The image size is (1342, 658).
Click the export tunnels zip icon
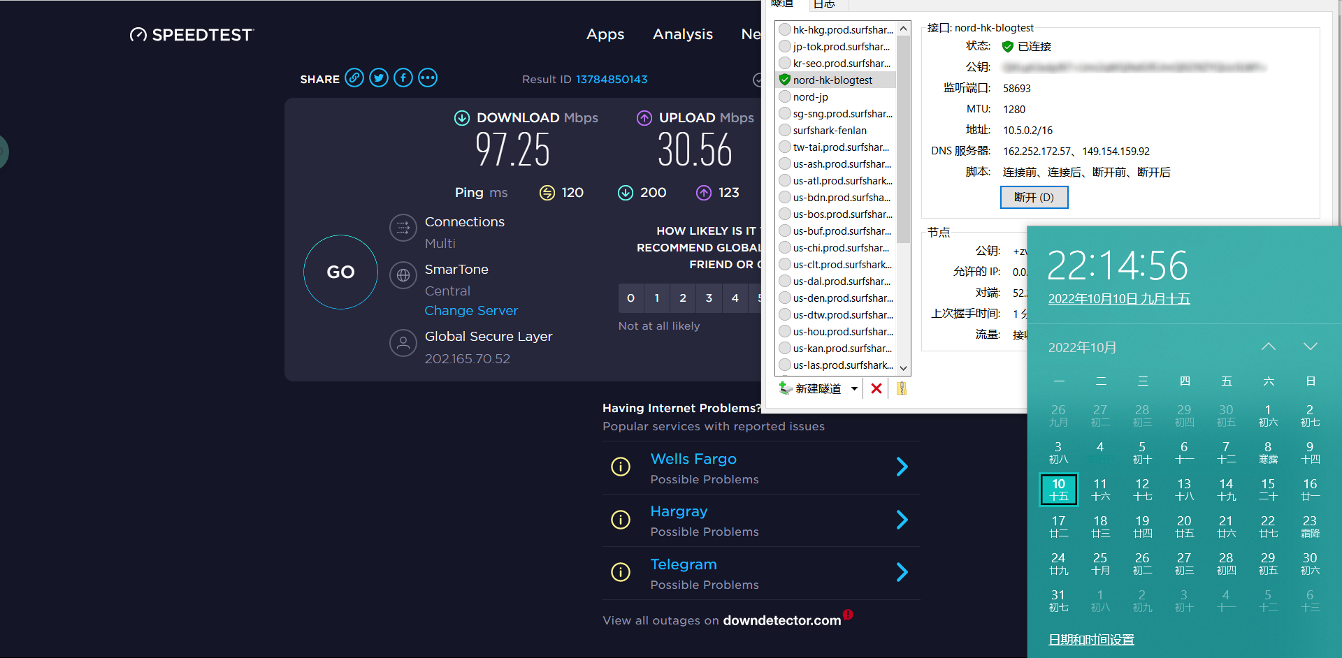pyautogui.click(x=902, y=388)
